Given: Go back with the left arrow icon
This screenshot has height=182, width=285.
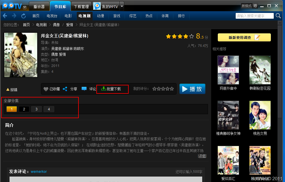Looking at the screenshot, I should [x=5, y=16].
